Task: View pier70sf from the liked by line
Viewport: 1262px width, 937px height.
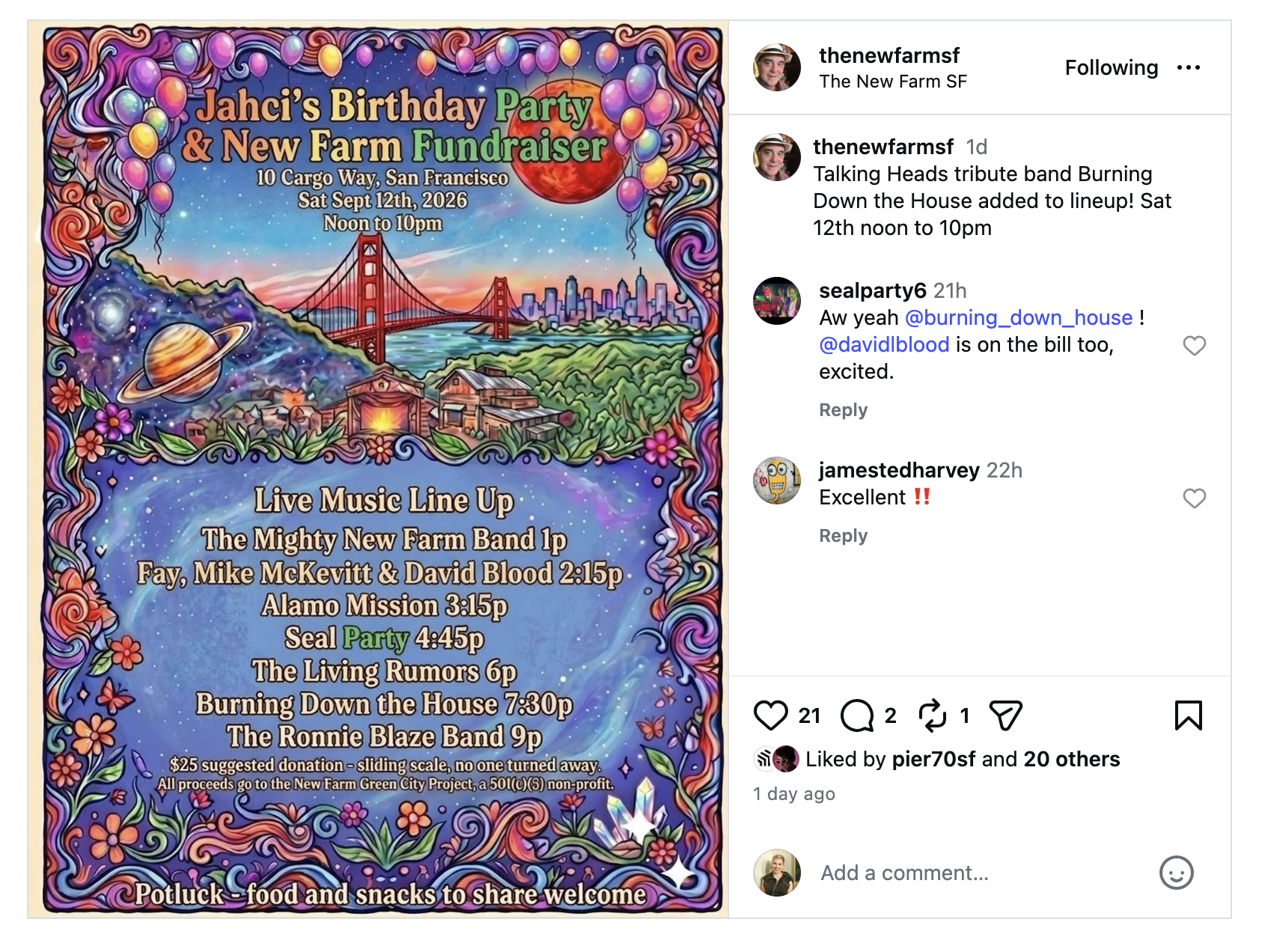Action: (x=933, y=759)
